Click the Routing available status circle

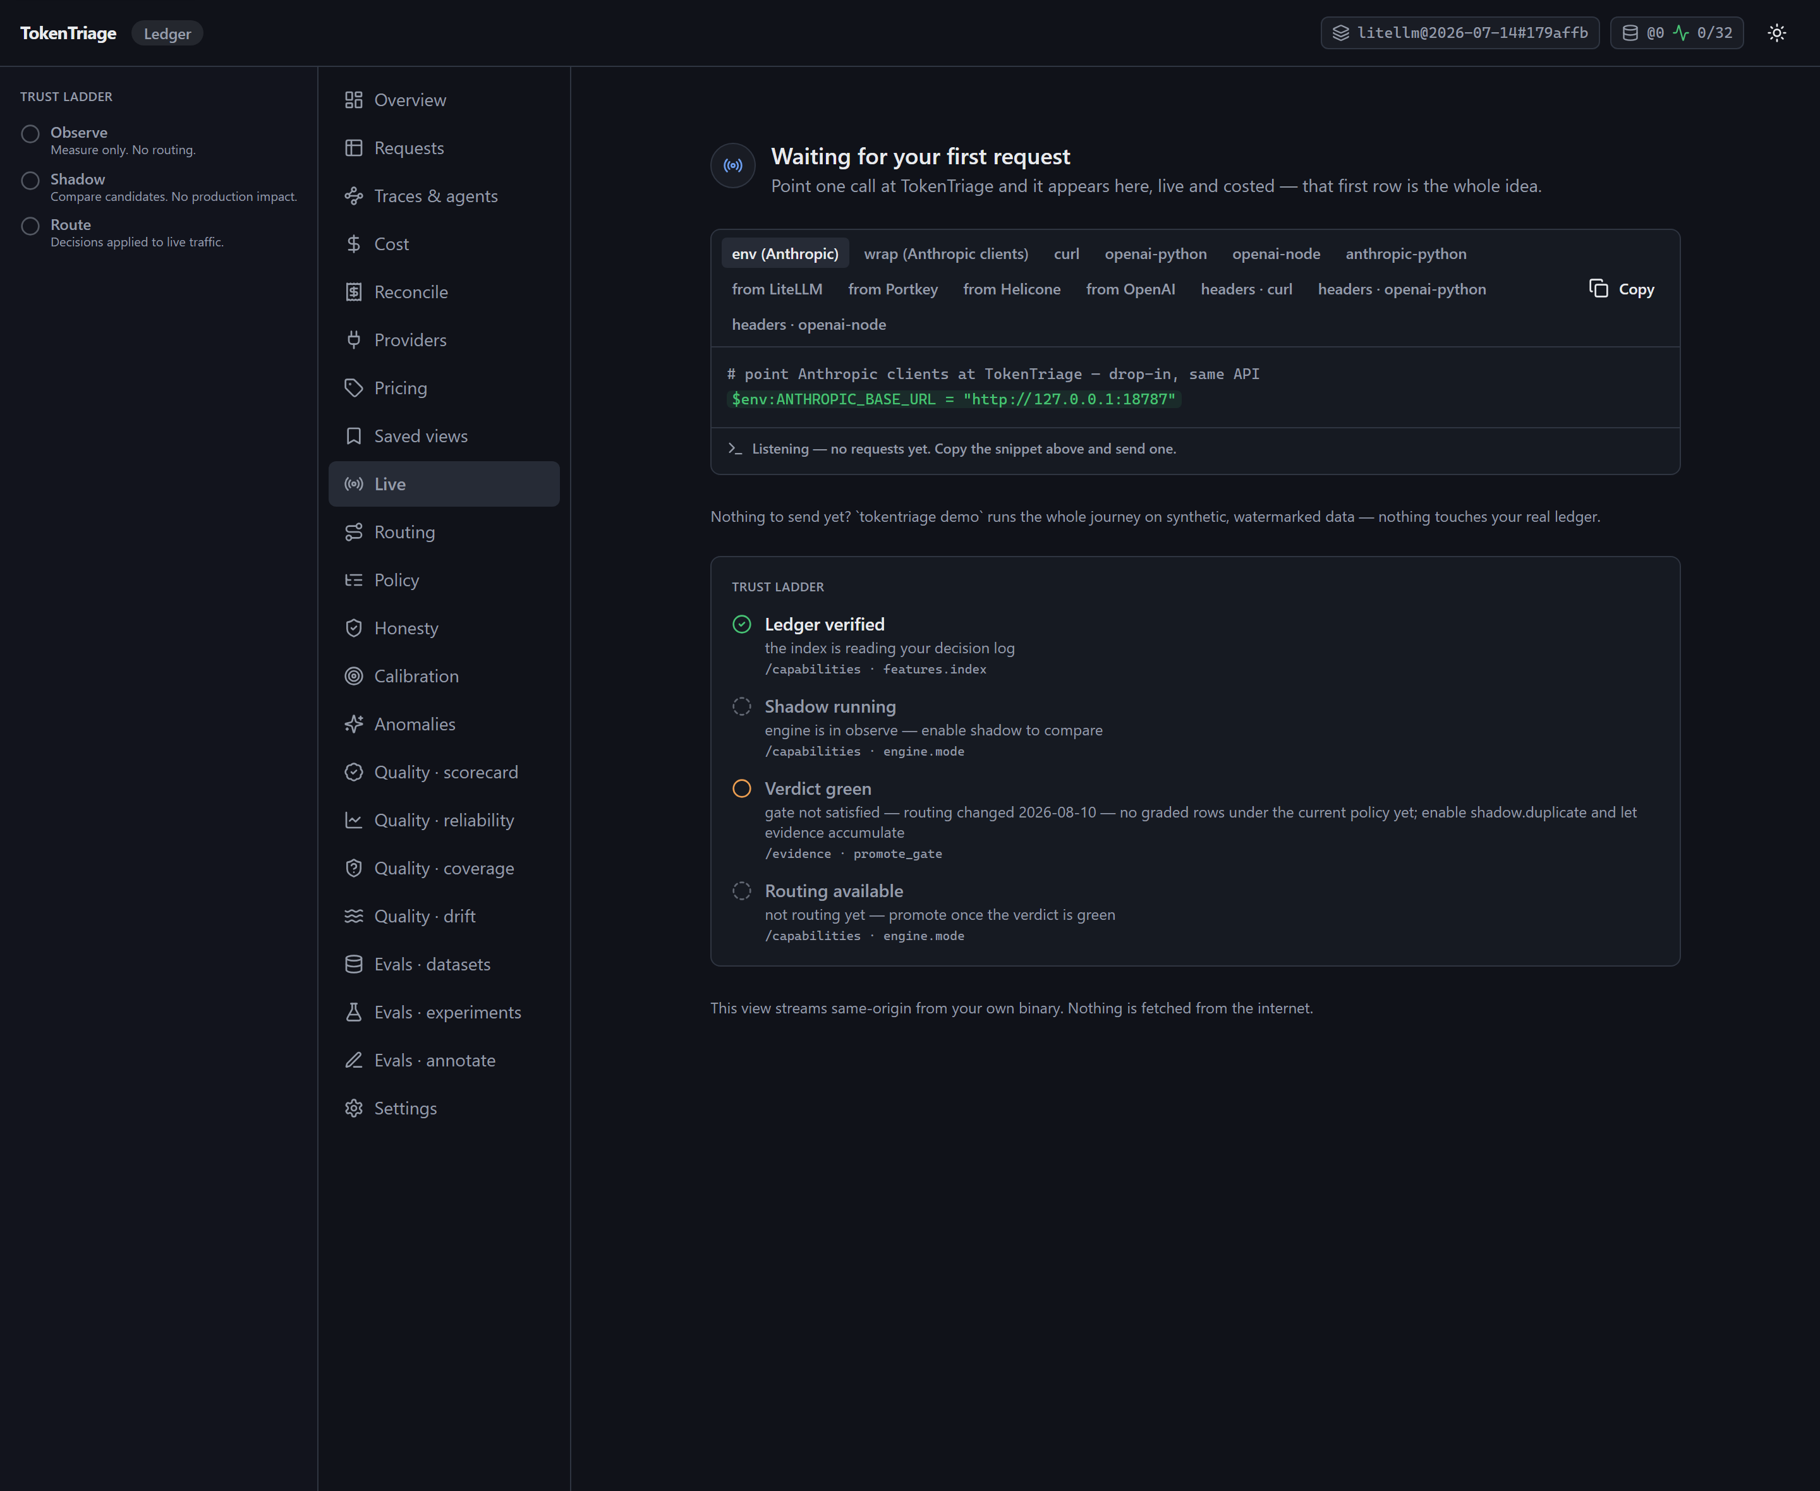click(x=741, y=891)
